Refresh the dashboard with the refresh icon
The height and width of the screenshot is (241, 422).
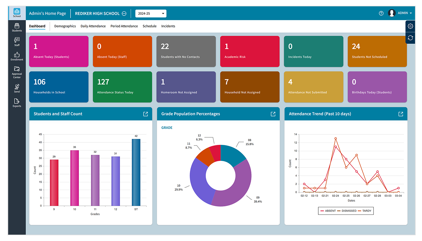point(410,38)
